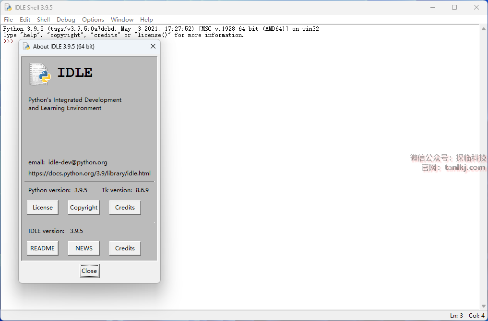View the IDLE NEWS file
The image size is (488, 321).
[x=83, y=248]
